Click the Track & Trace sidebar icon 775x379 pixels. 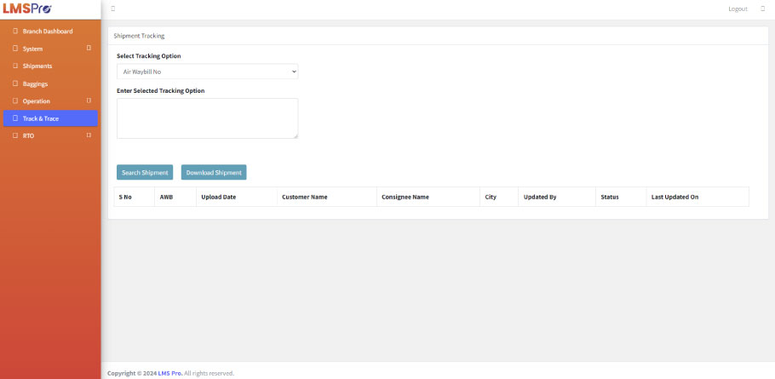click(x=15, y=118)
